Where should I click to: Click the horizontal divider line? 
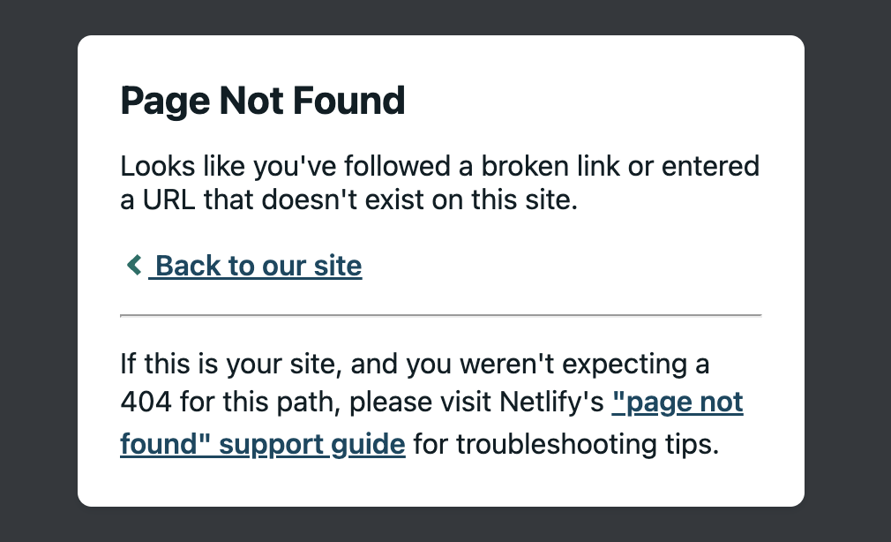point(441,314)
